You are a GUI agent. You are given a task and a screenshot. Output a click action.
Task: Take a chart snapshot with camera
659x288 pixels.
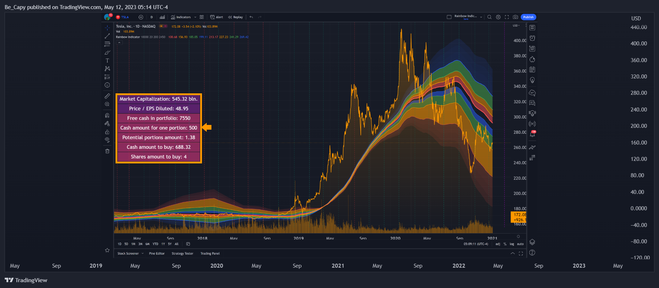click(x=516, y=17)
